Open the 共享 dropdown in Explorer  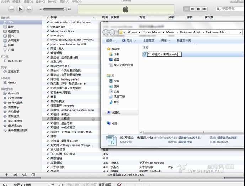[165, 40]
